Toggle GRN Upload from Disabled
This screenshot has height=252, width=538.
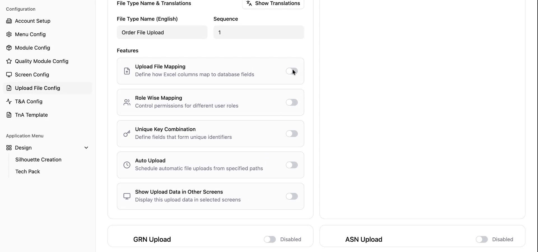[270, 239]
